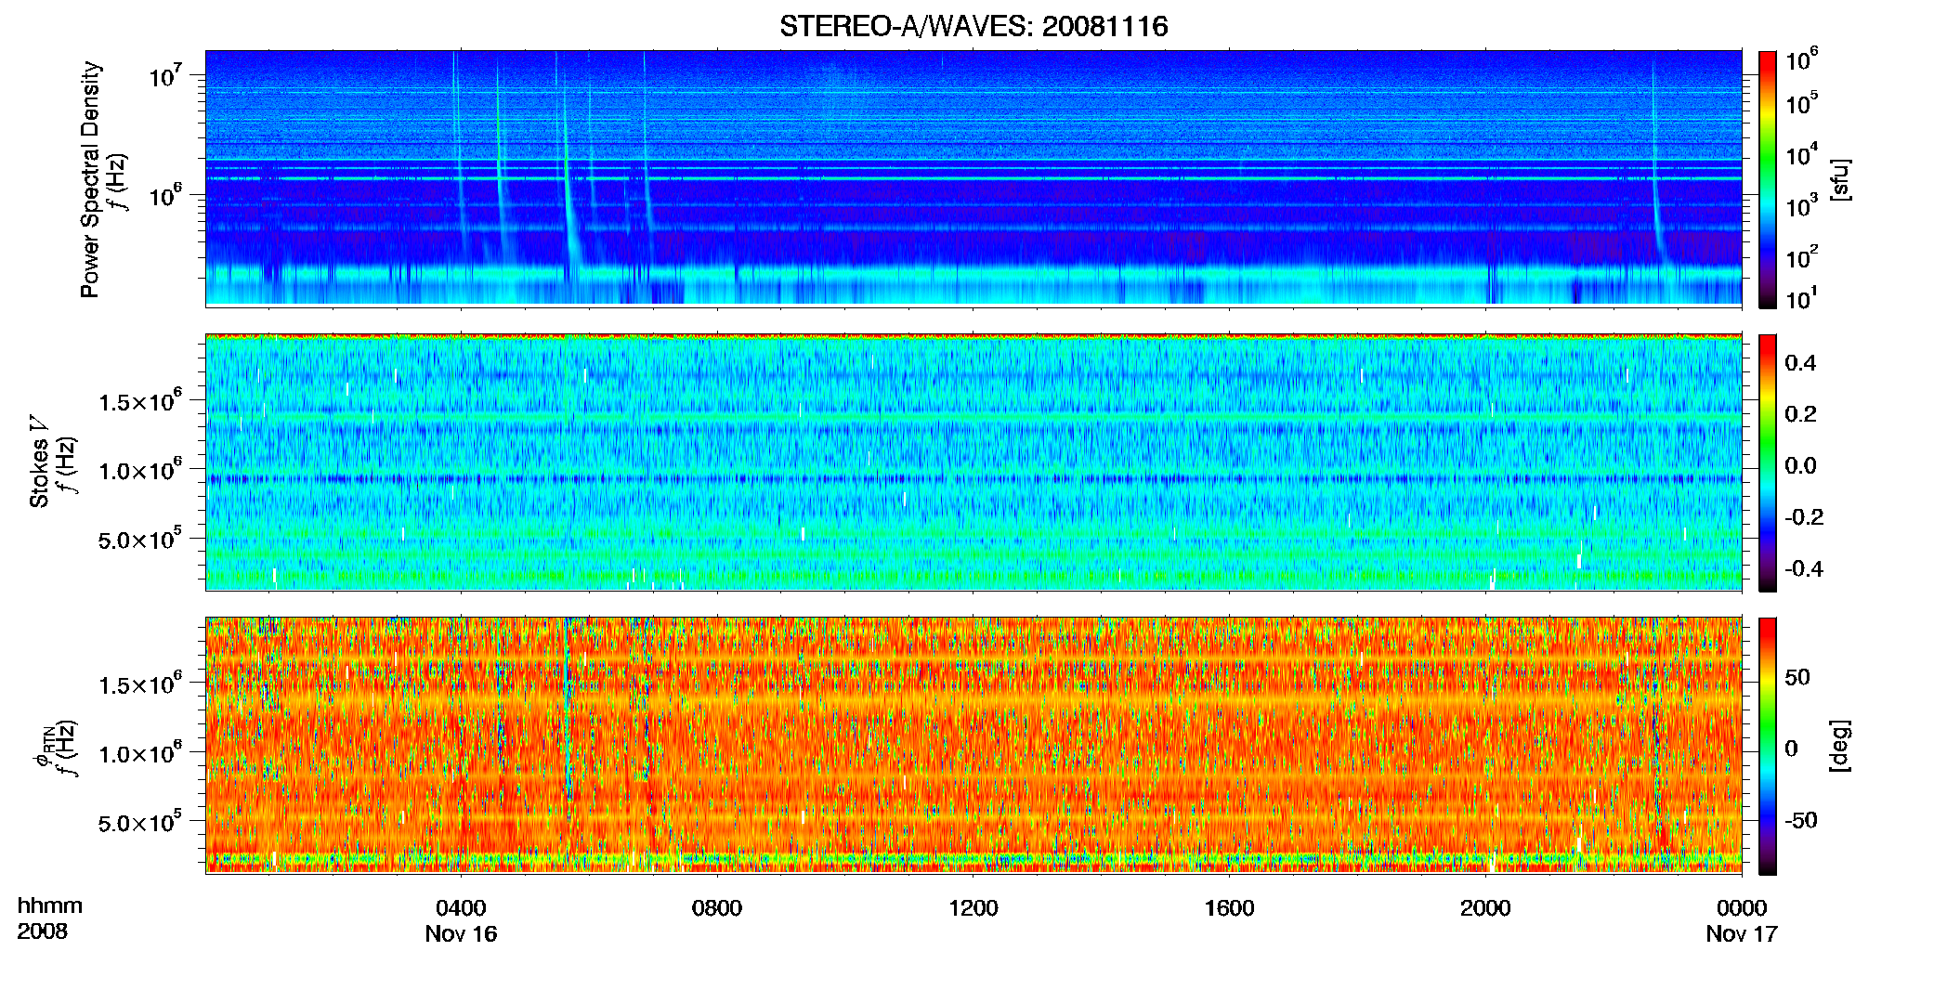Click the 1200 time tick label
Viewport: 1947px width, 1003px height.
click(974, 908)
